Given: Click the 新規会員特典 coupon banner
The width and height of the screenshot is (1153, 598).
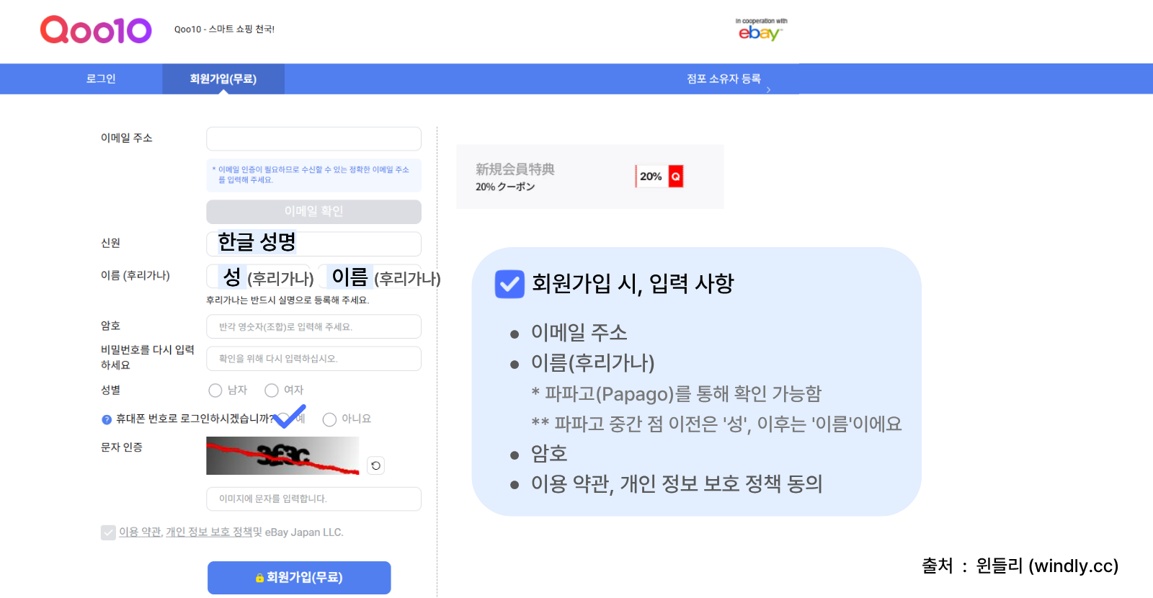Looking at the screenshot, I should pos(589,177).
